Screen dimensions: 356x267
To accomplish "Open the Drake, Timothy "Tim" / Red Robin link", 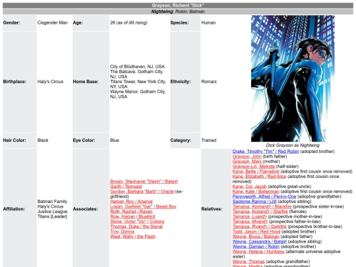I will 266,152.
